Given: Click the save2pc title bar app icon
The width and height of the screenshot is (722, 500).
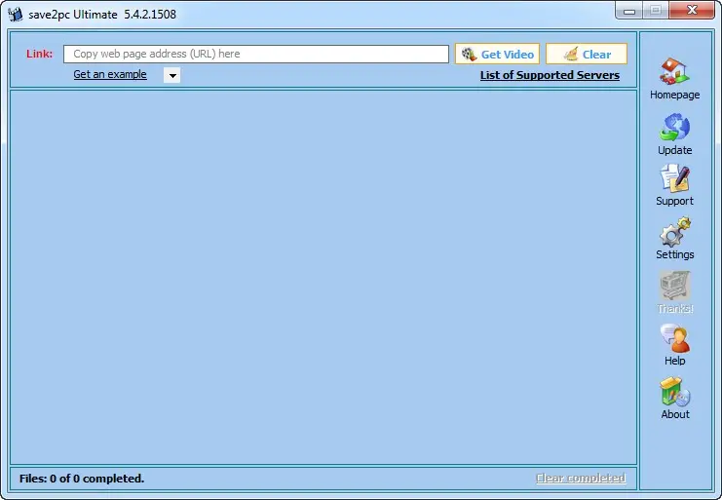Looking at the screenshot, I should [16, 15].
